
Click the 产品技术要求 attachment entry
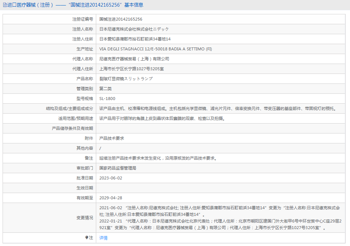pos(112,138)
